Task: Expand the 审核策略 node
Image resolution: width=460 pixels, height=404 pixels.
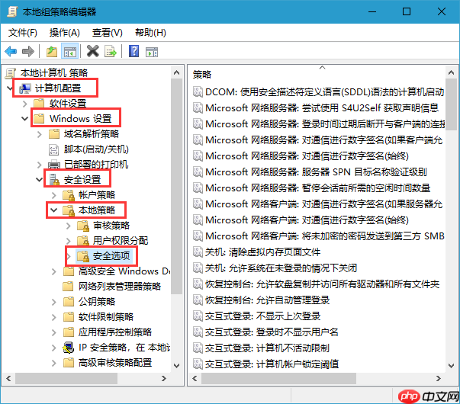Action: pyautogui.click(x=69, y=226)
